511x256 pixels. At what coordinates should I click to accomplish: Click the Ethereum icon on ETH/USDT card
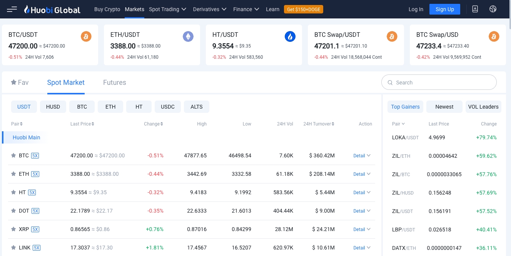188,36
